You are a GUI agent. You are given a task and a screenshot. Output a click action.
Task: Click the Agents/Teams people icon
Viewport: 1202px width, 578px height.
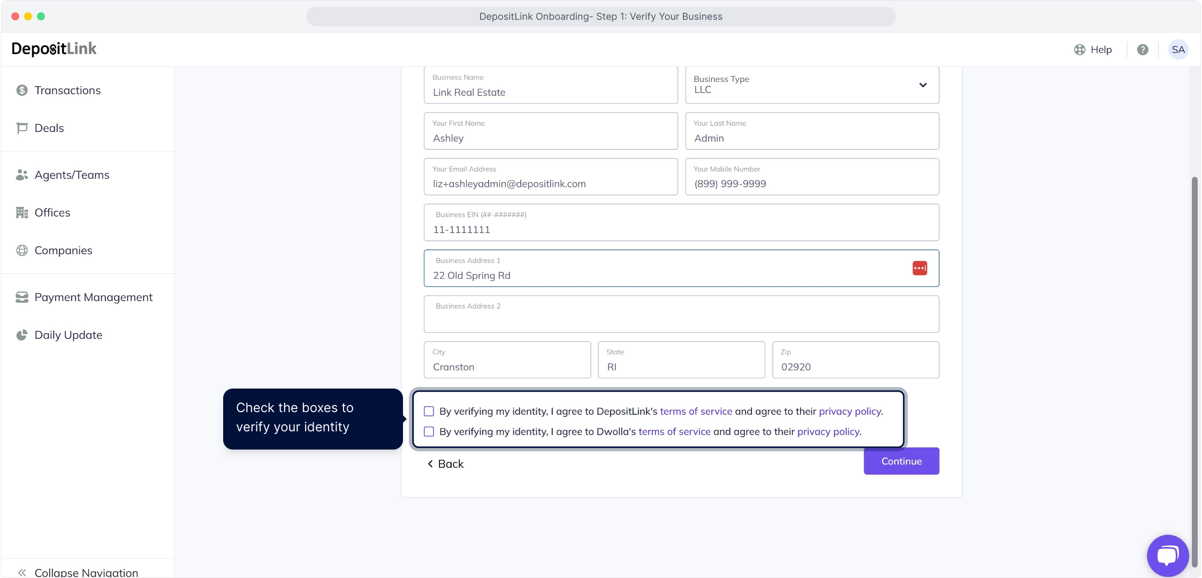22,175
